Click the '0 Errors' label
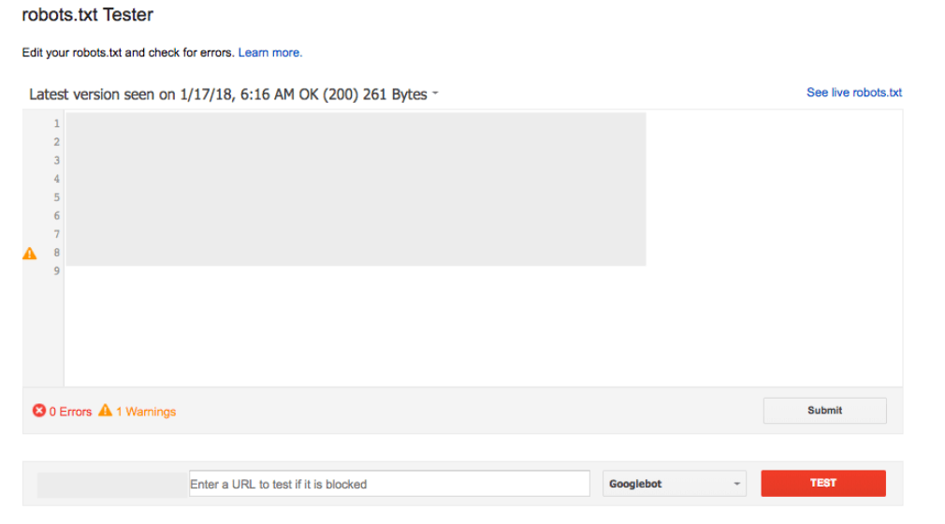Viewport: 945px width, 524px height. [x=70, y=412]
